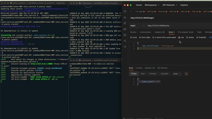This screenshot has width=212, height=119.
Task: Switch response view to Visualize
Action: [164, 74]
